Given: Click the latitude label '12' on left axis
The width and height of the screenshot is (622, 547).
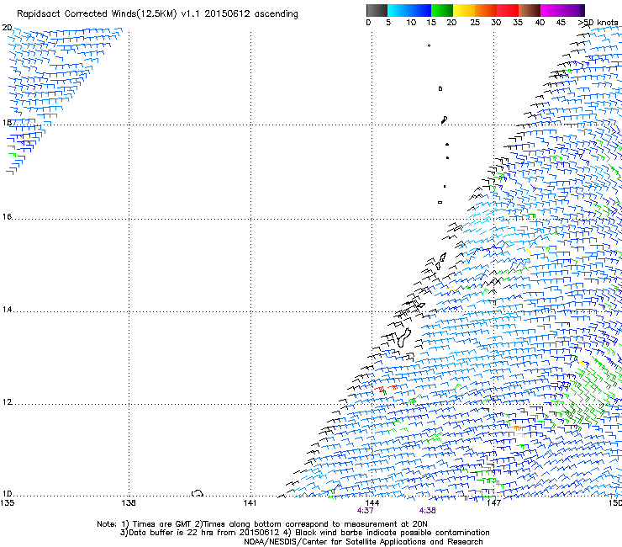Looking at the screenshot, I should point(7,402).
